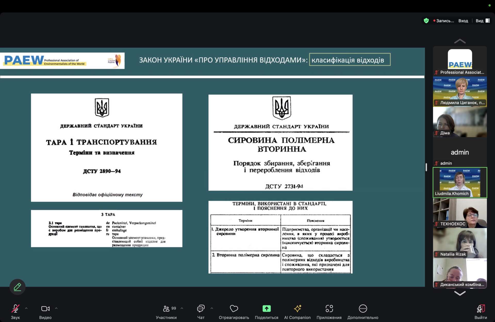The image size is (495, 322).
Task: Click the Вход sign-in link
Action: coord(463,21)
